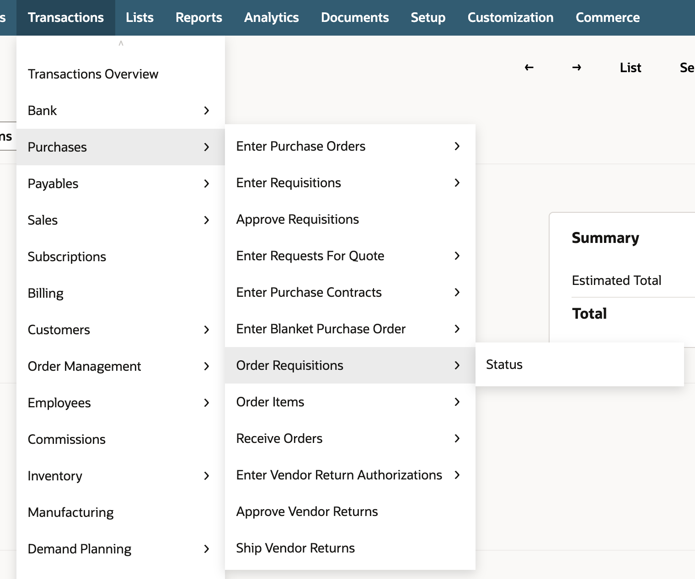The height and width of the screenshot is (579, 695).
Task: Open the Customization menu
Action: [510, 17]
